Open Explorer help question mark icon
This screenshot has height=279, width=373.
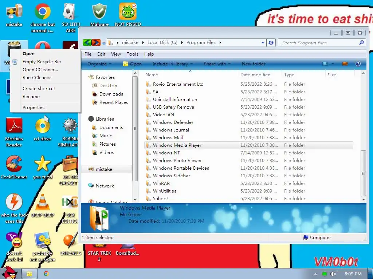pos(358,64)
